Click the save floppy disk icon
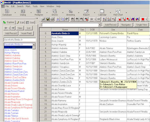 point(48,19)
